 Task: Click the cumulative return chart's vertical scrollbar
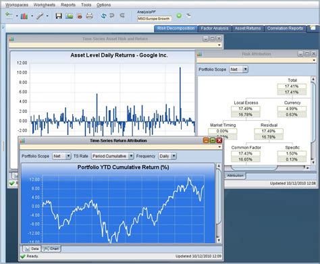(x=219, y=203)
